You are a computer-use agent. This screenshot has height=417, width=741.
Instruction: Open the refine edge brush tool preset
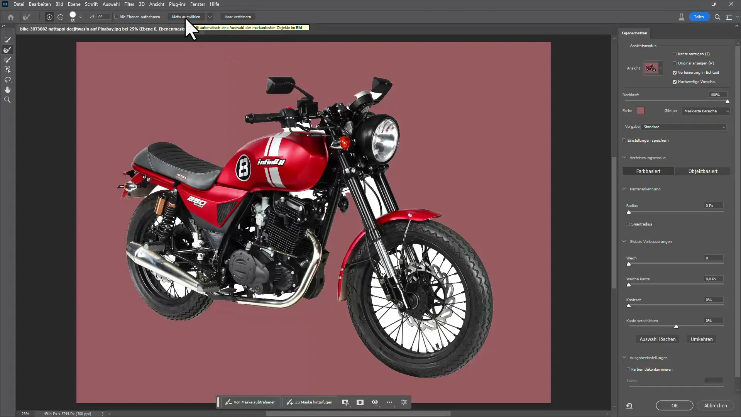[27, 17]
